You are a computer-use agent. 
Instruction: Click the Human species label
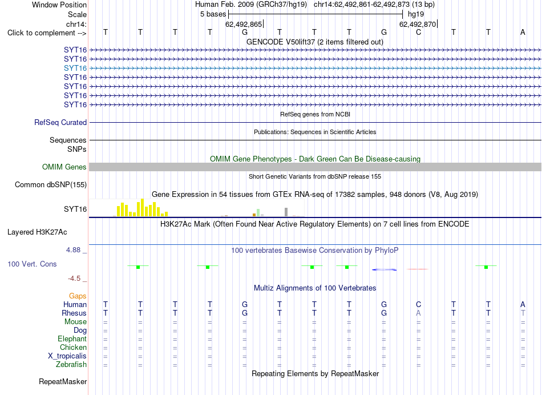[75, 305]
